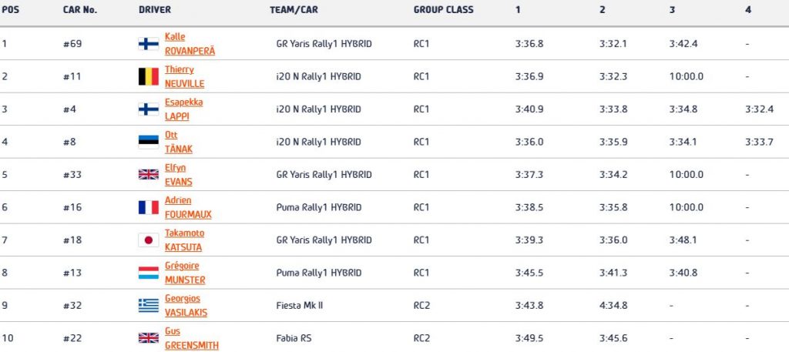Click the POS column header
The image size is (789, 352).
(x=11, y=9)
